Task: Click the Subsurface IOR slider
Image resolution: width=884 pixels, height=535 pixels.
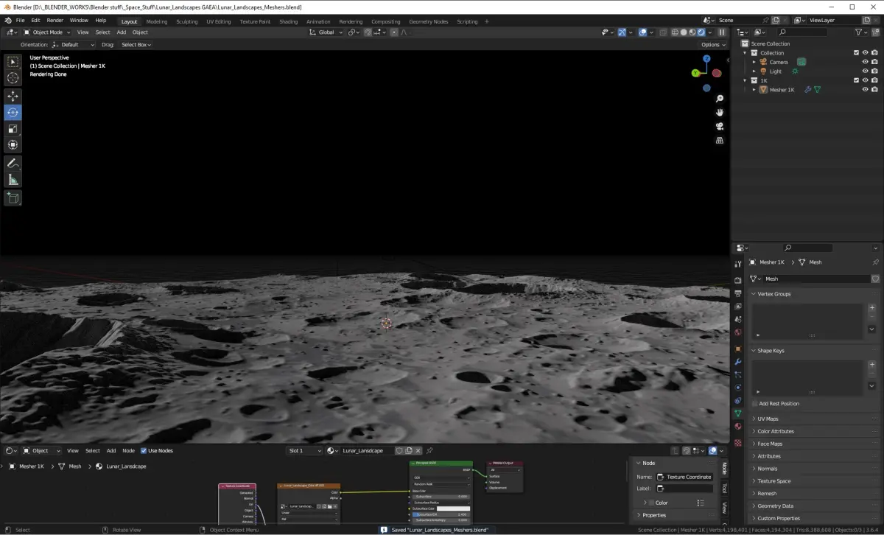Action: [441, 514]
